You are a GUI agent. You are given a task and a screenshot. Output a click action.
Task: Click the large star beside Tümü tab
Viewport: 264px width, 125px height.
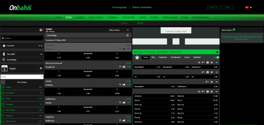pyautogui.click(x=137, y=57)
